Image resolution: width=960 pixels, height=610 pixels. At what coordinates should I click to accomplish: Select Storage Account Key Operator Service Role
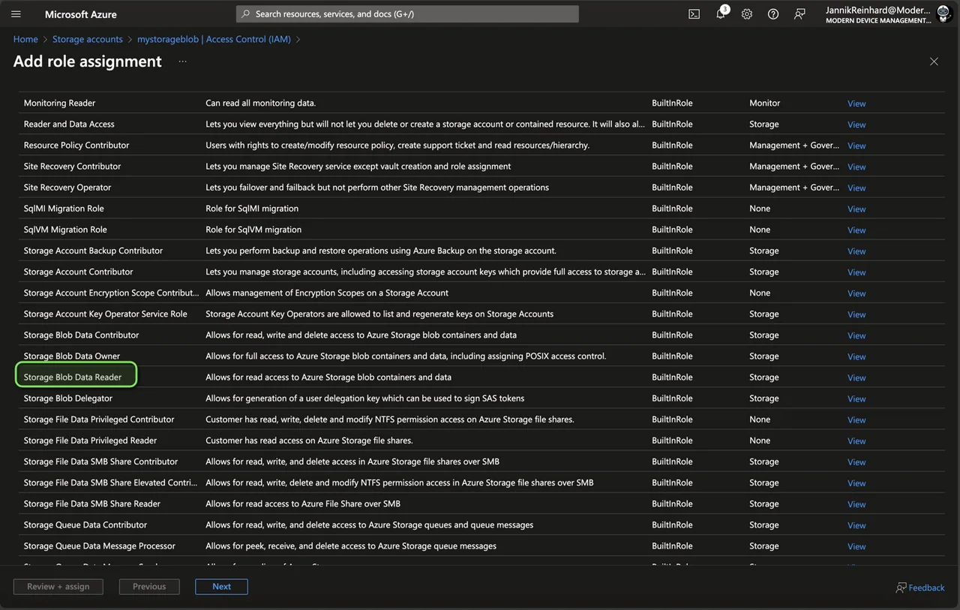[x=106, y=314]
